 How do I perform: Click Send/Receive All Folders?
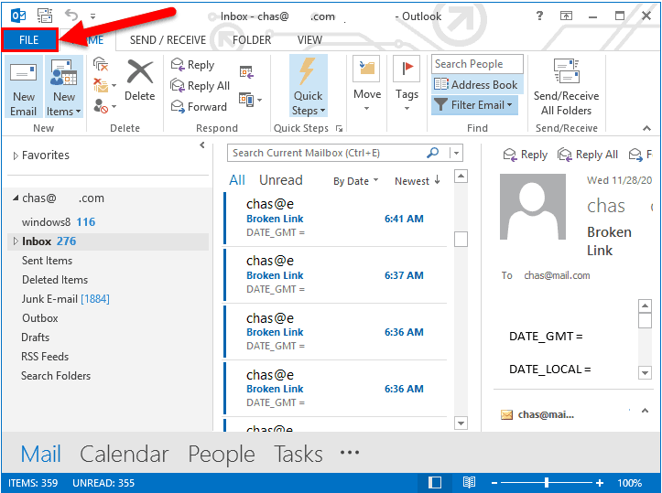pos(566,87)
